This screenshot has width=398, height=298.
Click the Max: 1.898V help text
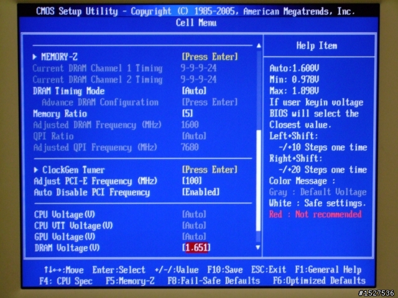coord(294,91)
